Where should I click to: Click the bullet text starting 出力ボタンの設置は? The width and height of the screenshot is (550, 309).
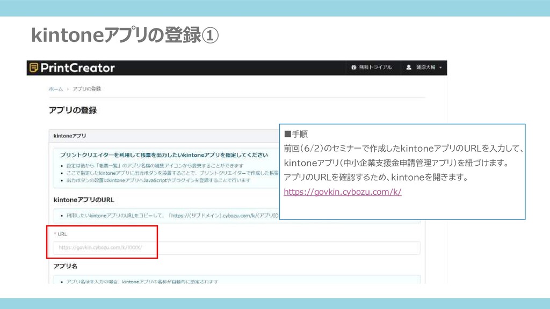click(x=158, y=180)
